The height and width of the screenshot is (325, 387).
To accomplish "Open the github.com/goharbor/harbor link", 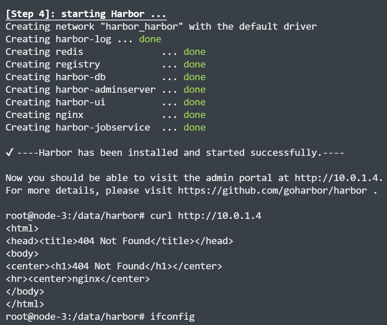I will [x=272, y=191].
